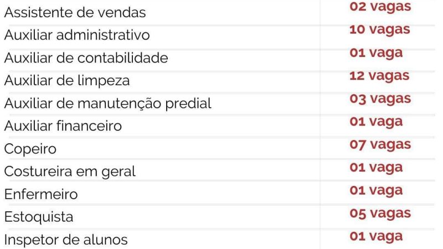
Task: Select the Auxiliar financeiro job
Action: coord(63,127)
